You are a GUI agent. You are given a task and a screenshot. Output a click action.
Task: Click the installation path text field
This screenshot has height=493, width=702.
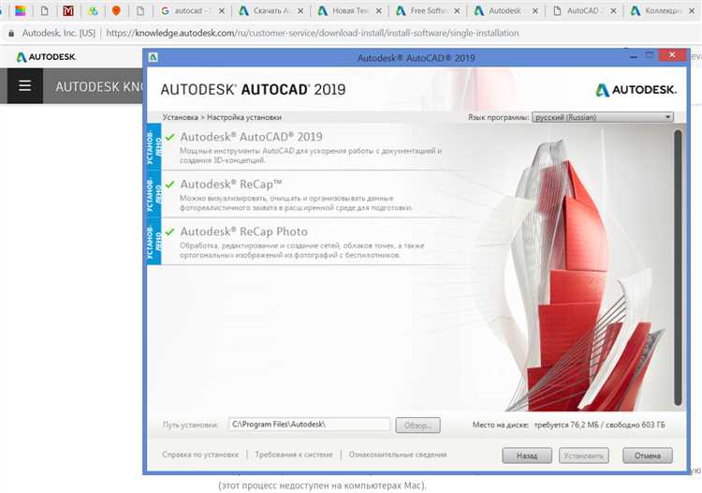tap(309, 425)
